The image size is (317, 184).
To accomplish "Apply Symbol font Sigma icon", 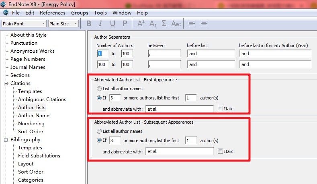I will (164, 23).
